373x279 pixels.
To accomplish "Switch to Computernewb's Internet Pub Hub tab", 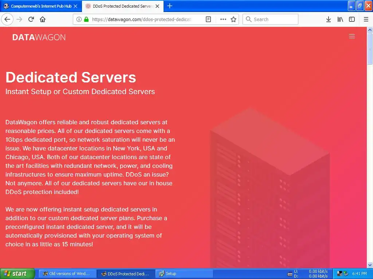I will (x=41, y=6).
